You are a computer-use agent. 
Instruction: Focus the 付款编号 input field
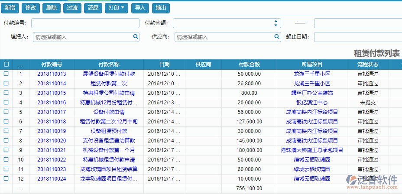[x=85, y=23]
